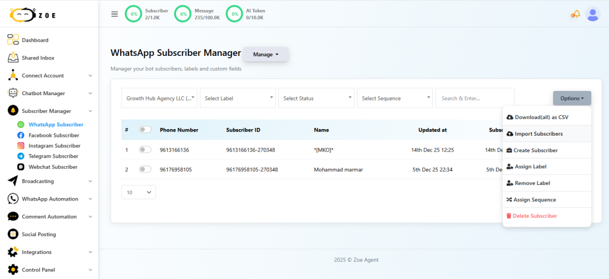The height and width of the screenshot is (279, 609).
Task: Choose Import Subscribers from Options menu
Action: pyautogui.click(x=538, y=134)
